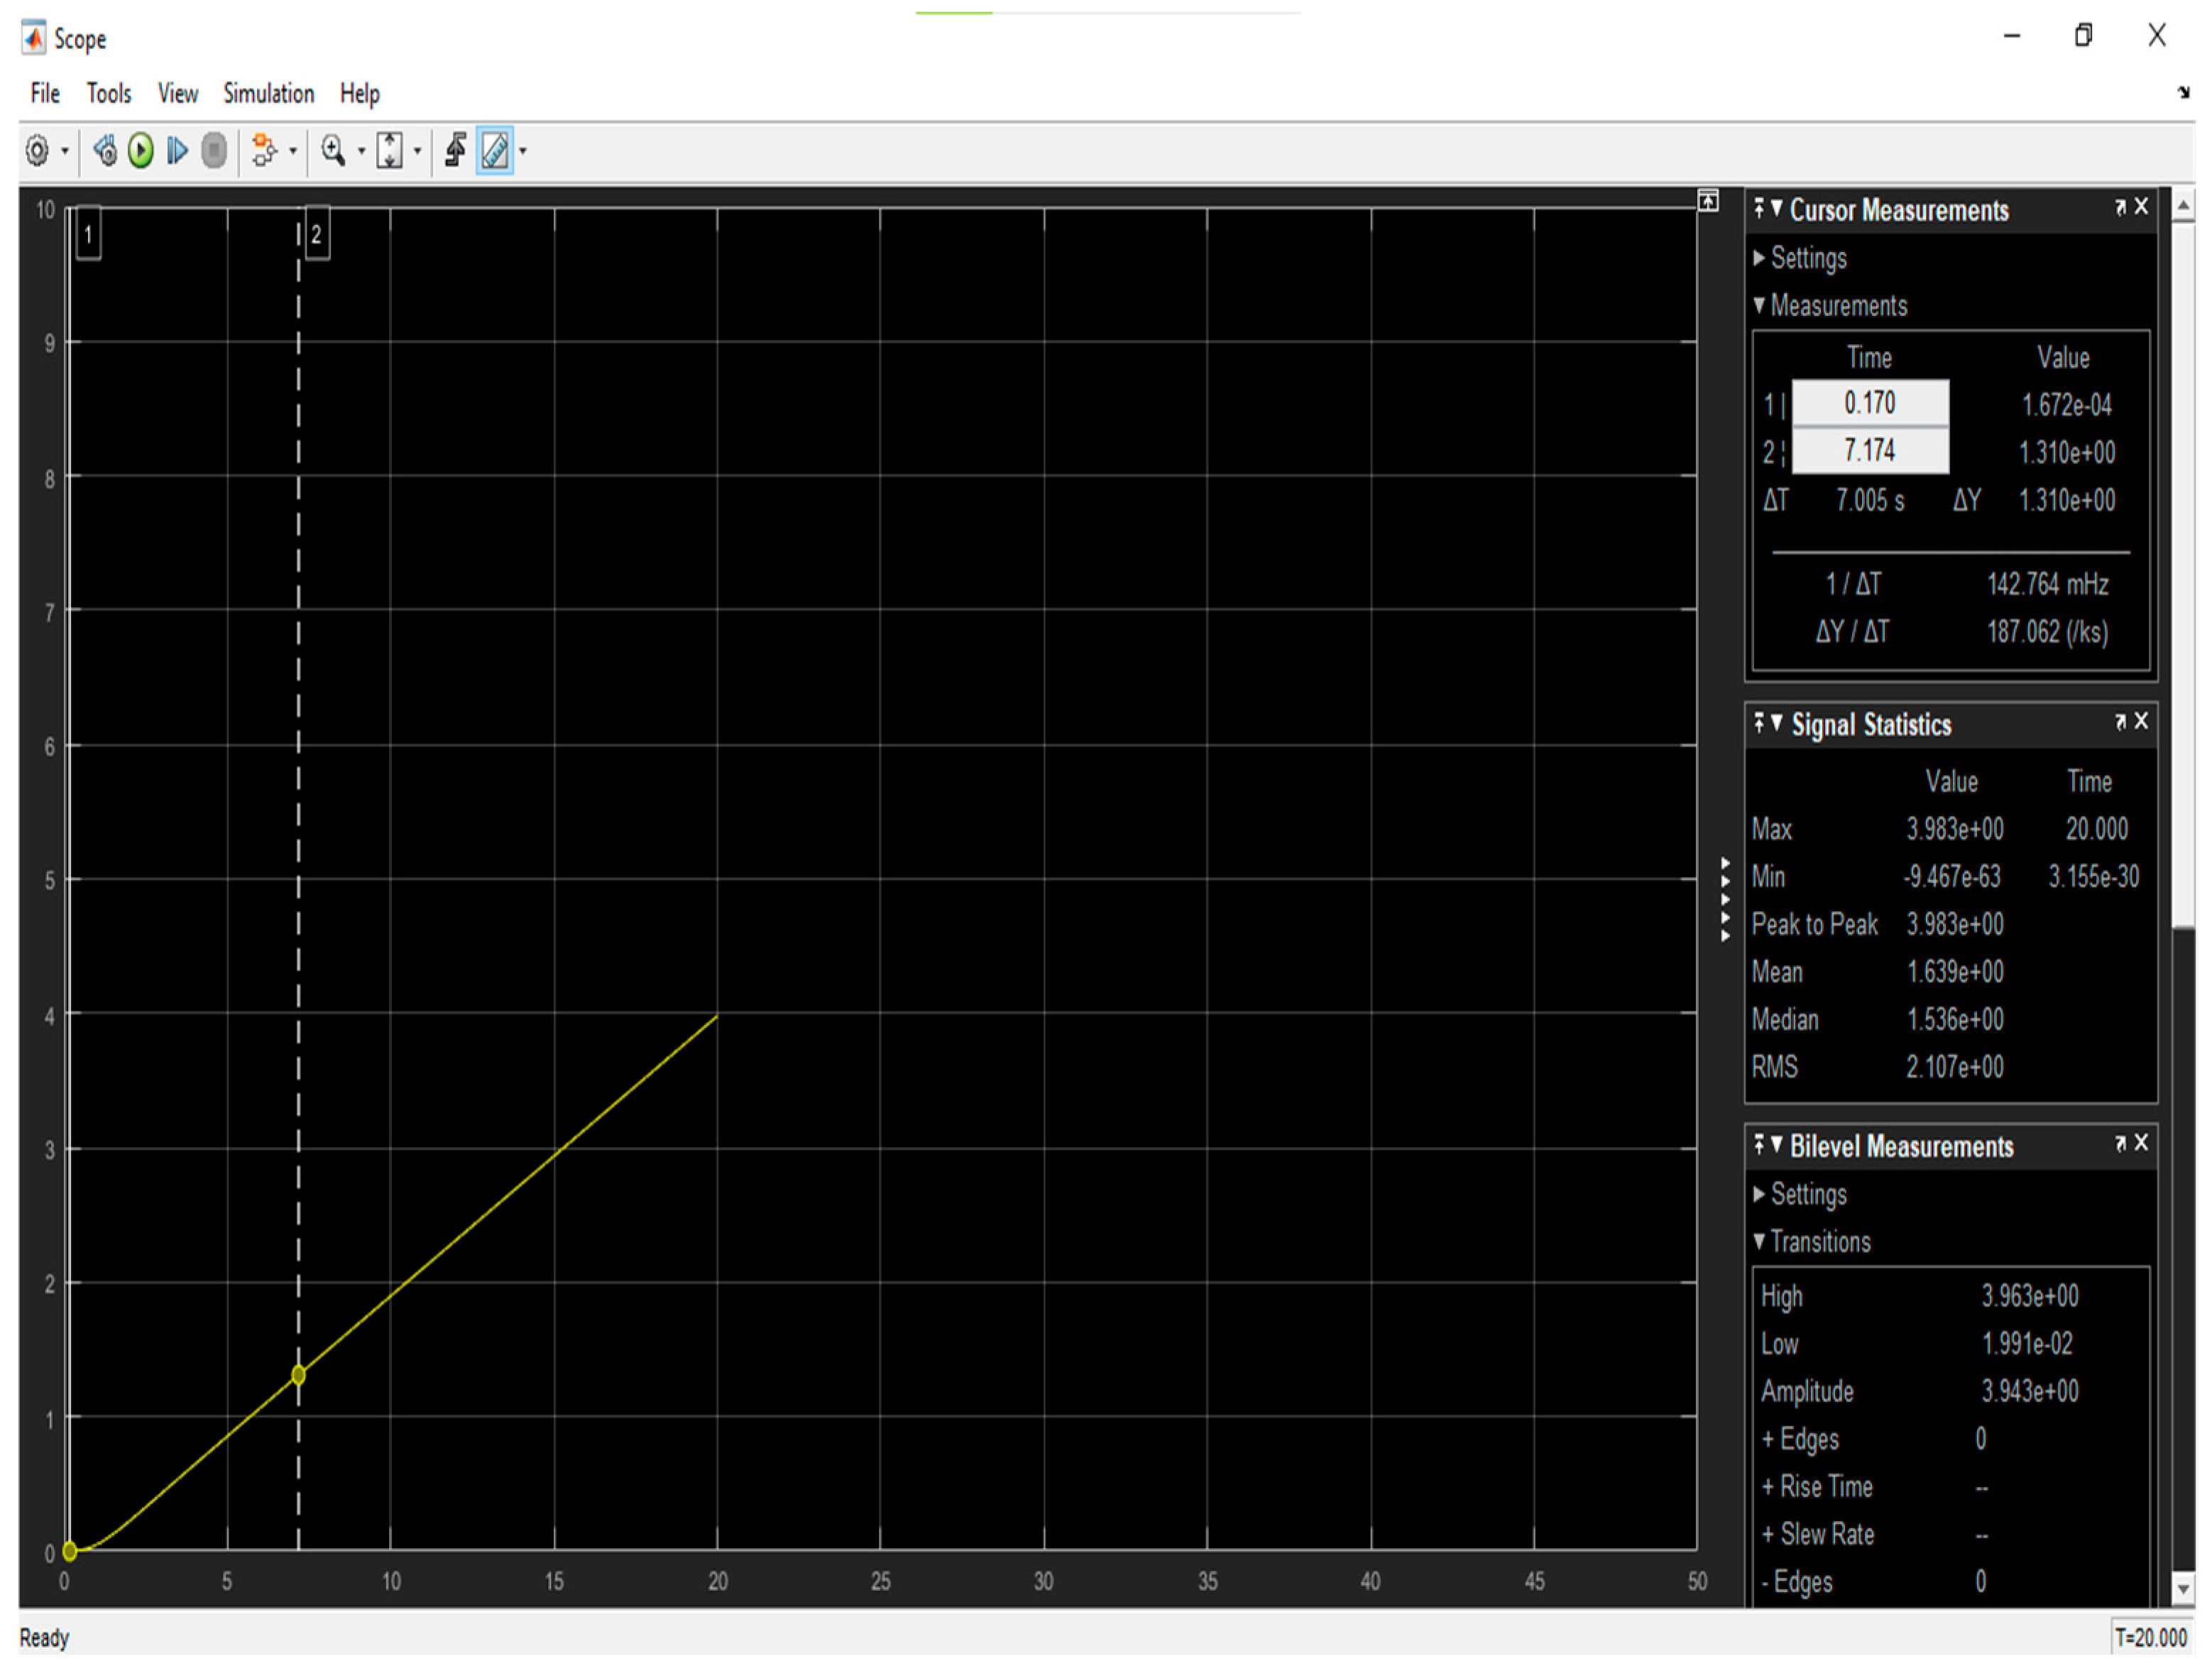Click the measurements panel scrollbar down arrow
The height and width of the screenshot is (1666, 2212).
[2183, 1589]
